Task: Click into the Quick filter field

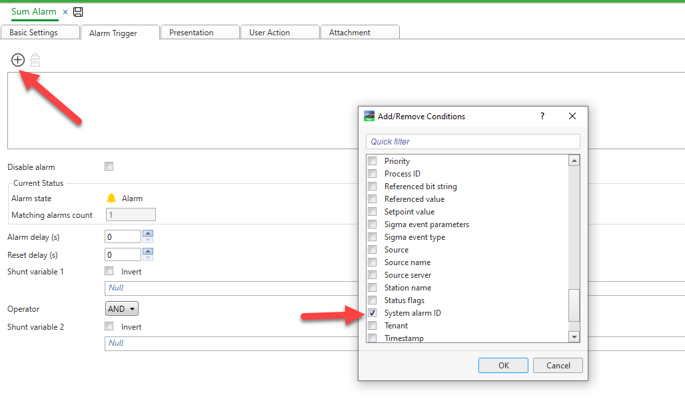Action: pos(472,141)
